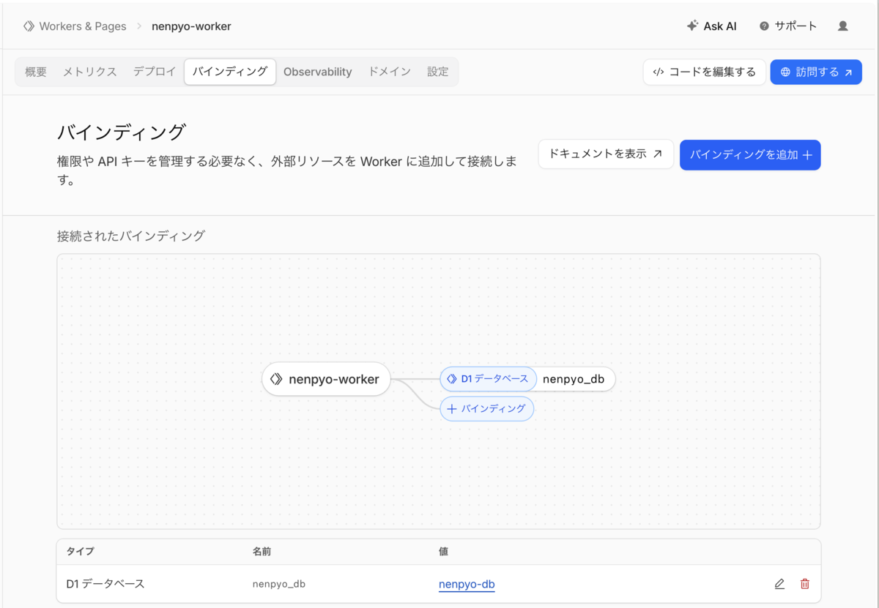
Task: Click the nenpyo_db name table cell
Action: pyautogui.click(x=279, y=584)
